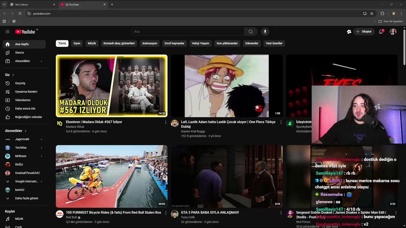Open the Chrome apps grid shortcut
406x228 pixels.
[4, 21]
